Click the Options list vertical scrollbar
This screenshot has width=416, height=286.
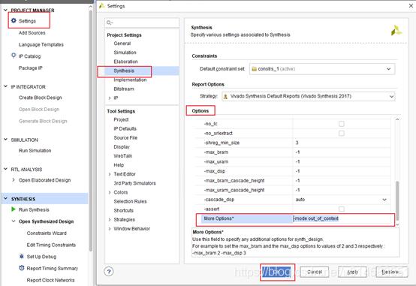[397, 200]
